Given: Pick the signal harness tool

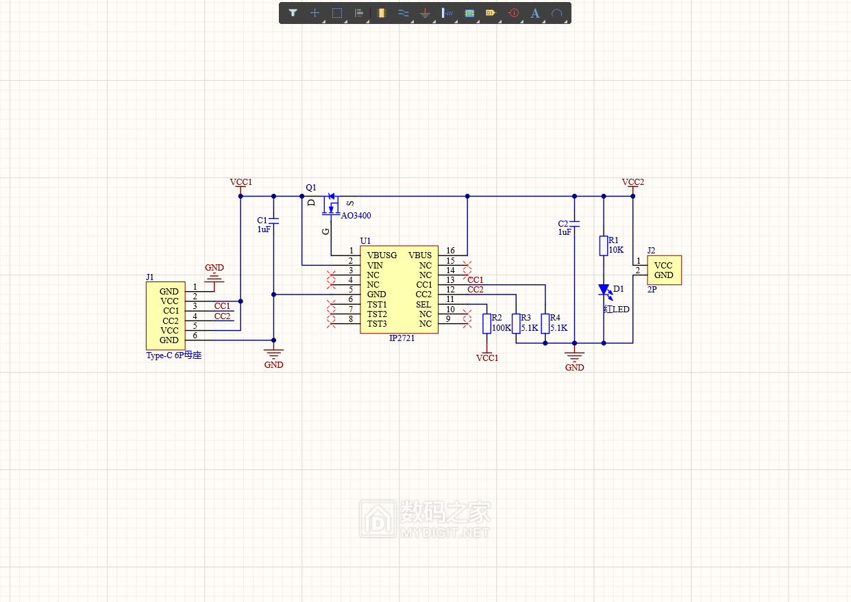Looking at the screenshot, I should [447, 13].
